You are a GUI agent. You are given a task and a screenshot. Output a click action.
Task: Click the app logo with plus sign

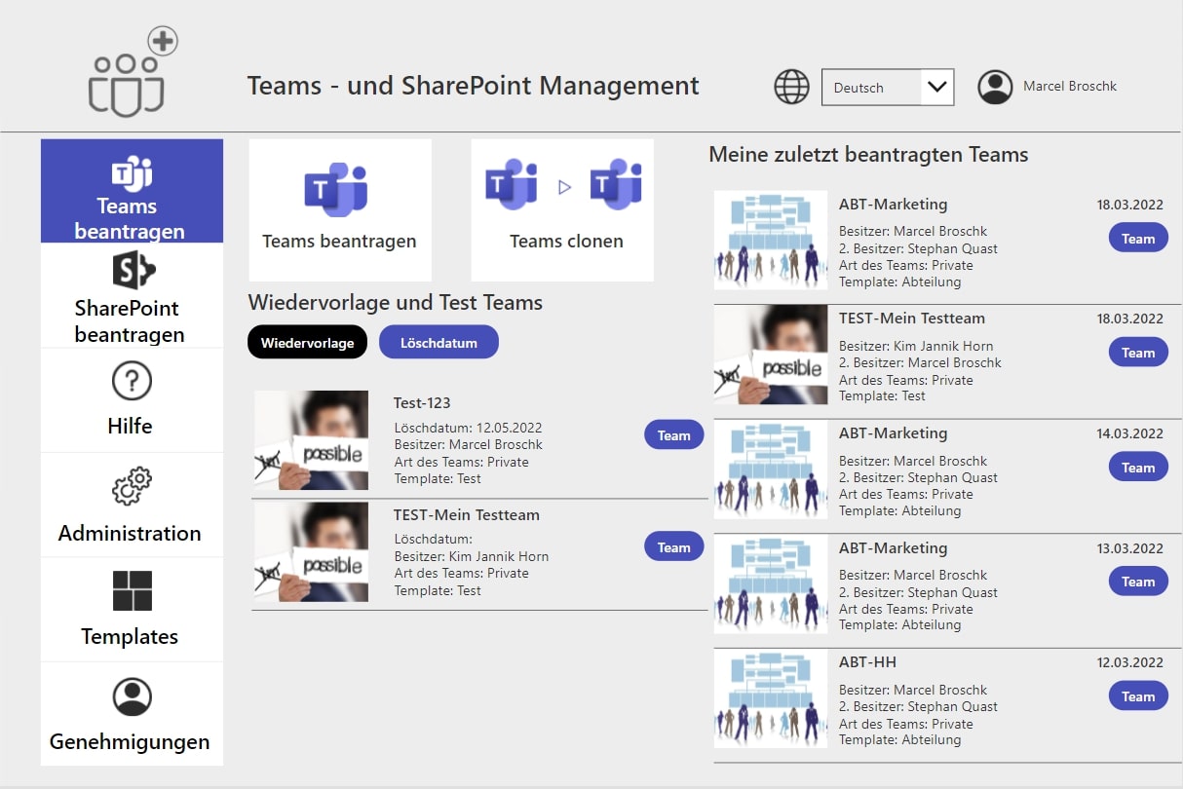pyautogui.click(x=132, y=76)
